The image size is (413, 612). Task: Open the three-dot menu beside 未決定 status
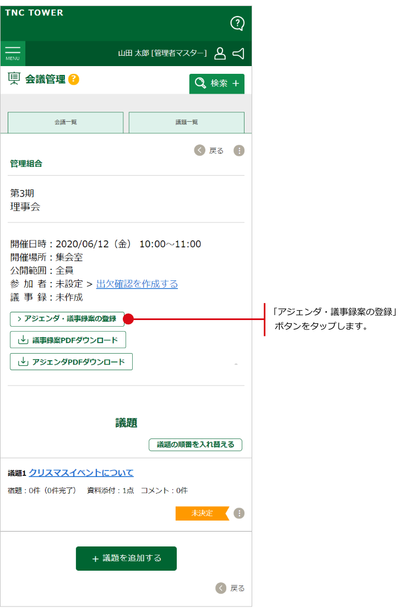click(x=239, y=513)
